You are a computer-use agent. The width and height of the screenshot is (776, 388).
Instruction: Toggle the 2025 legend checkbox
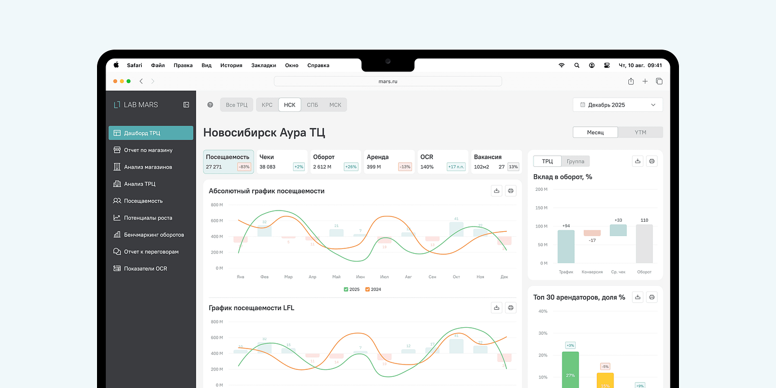pos(346,289)
